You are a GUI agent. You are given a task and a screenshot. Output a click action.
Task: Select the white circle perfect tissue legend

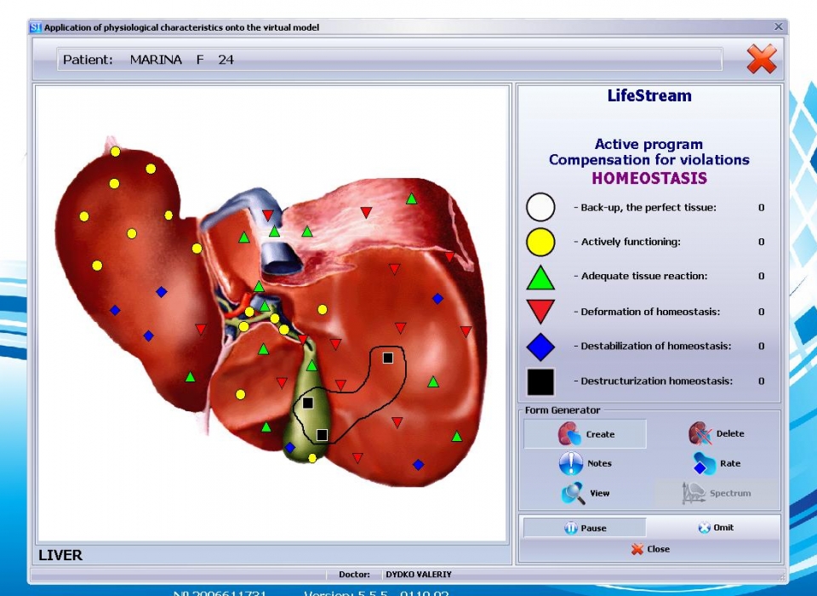[x=540, y=208]
